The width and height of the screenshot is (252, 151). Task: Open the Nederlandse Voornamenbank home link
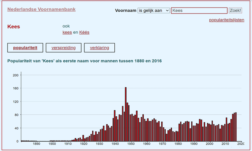pos(41,9)
